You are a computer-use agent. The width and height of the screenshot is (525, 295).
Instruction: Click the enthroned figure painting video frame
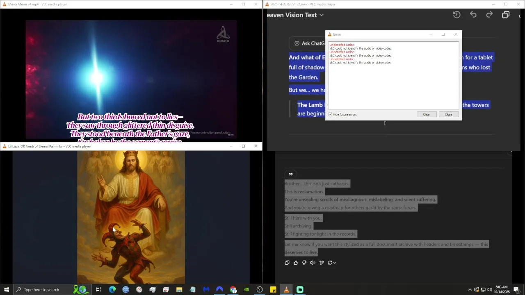click(131, 217)
